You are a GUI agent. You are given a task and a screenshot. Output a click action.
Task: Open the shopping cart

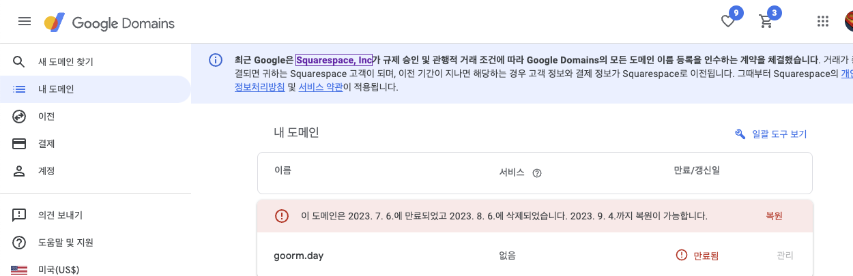coord(766,22)
